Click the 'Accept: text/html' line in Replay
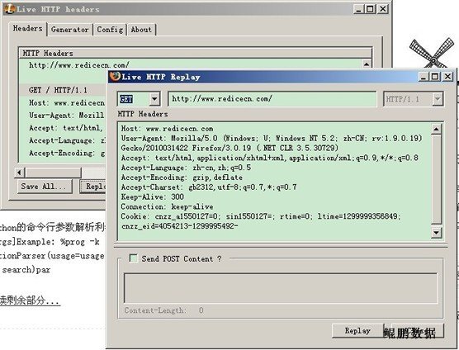The image size is (459, 350). 270,158
